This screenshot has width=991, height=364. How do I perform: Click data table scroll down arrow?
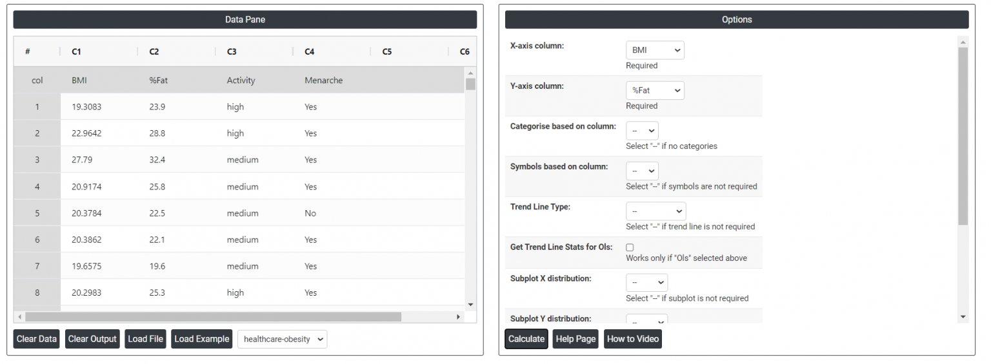point(470,305)
